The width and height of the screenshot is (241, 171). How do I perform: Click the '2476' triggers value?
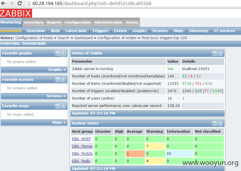tap(172, 91)
